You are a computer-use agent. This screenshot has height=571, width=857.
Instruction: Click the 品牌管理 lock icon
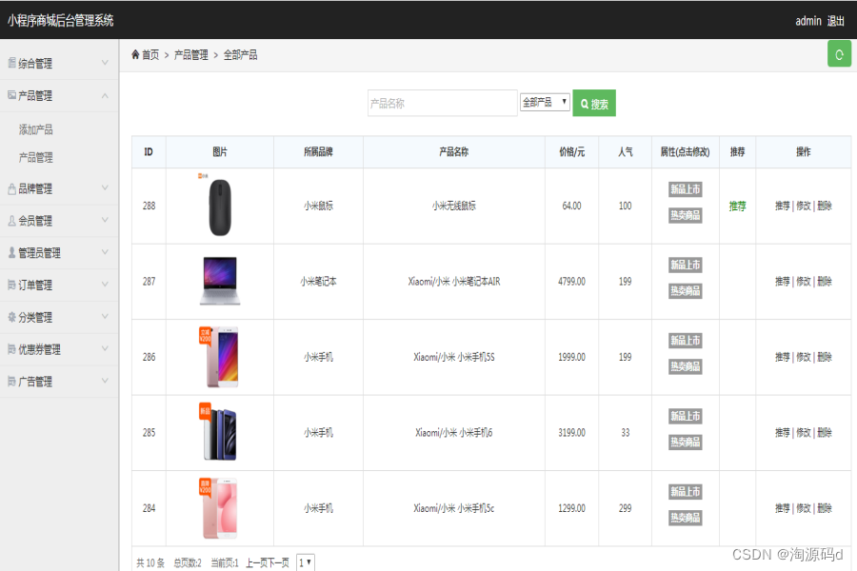tap(12, 189)
